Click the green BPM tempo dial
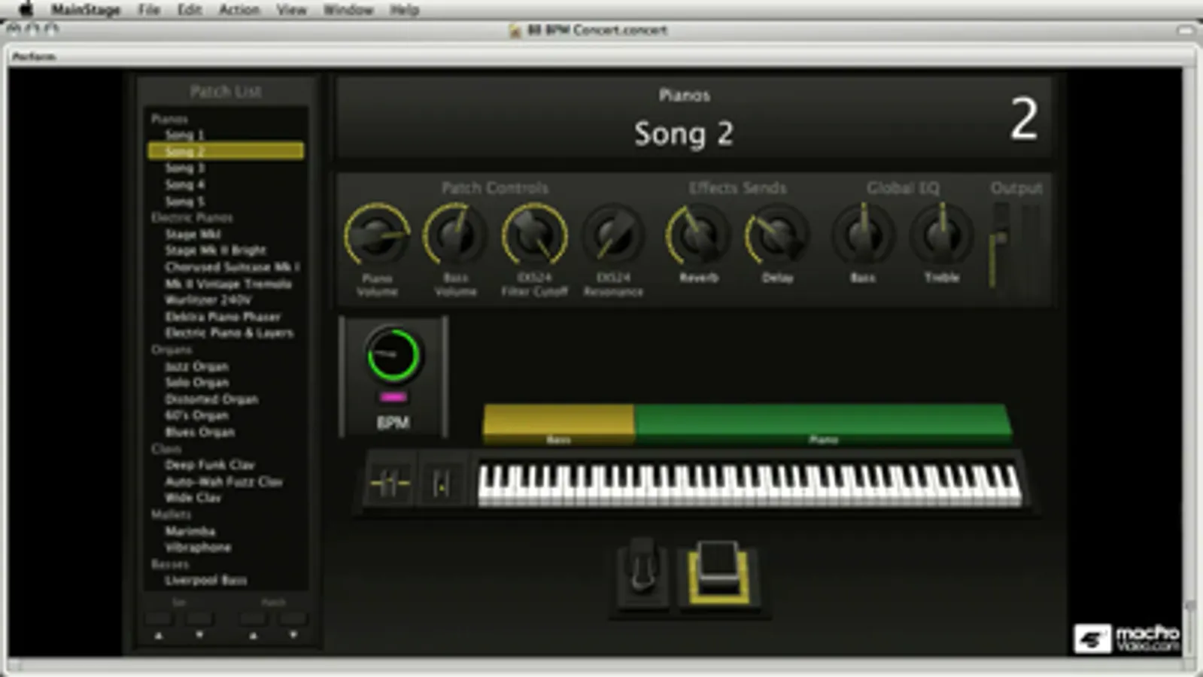1203x677 pixels. (393, 354)
